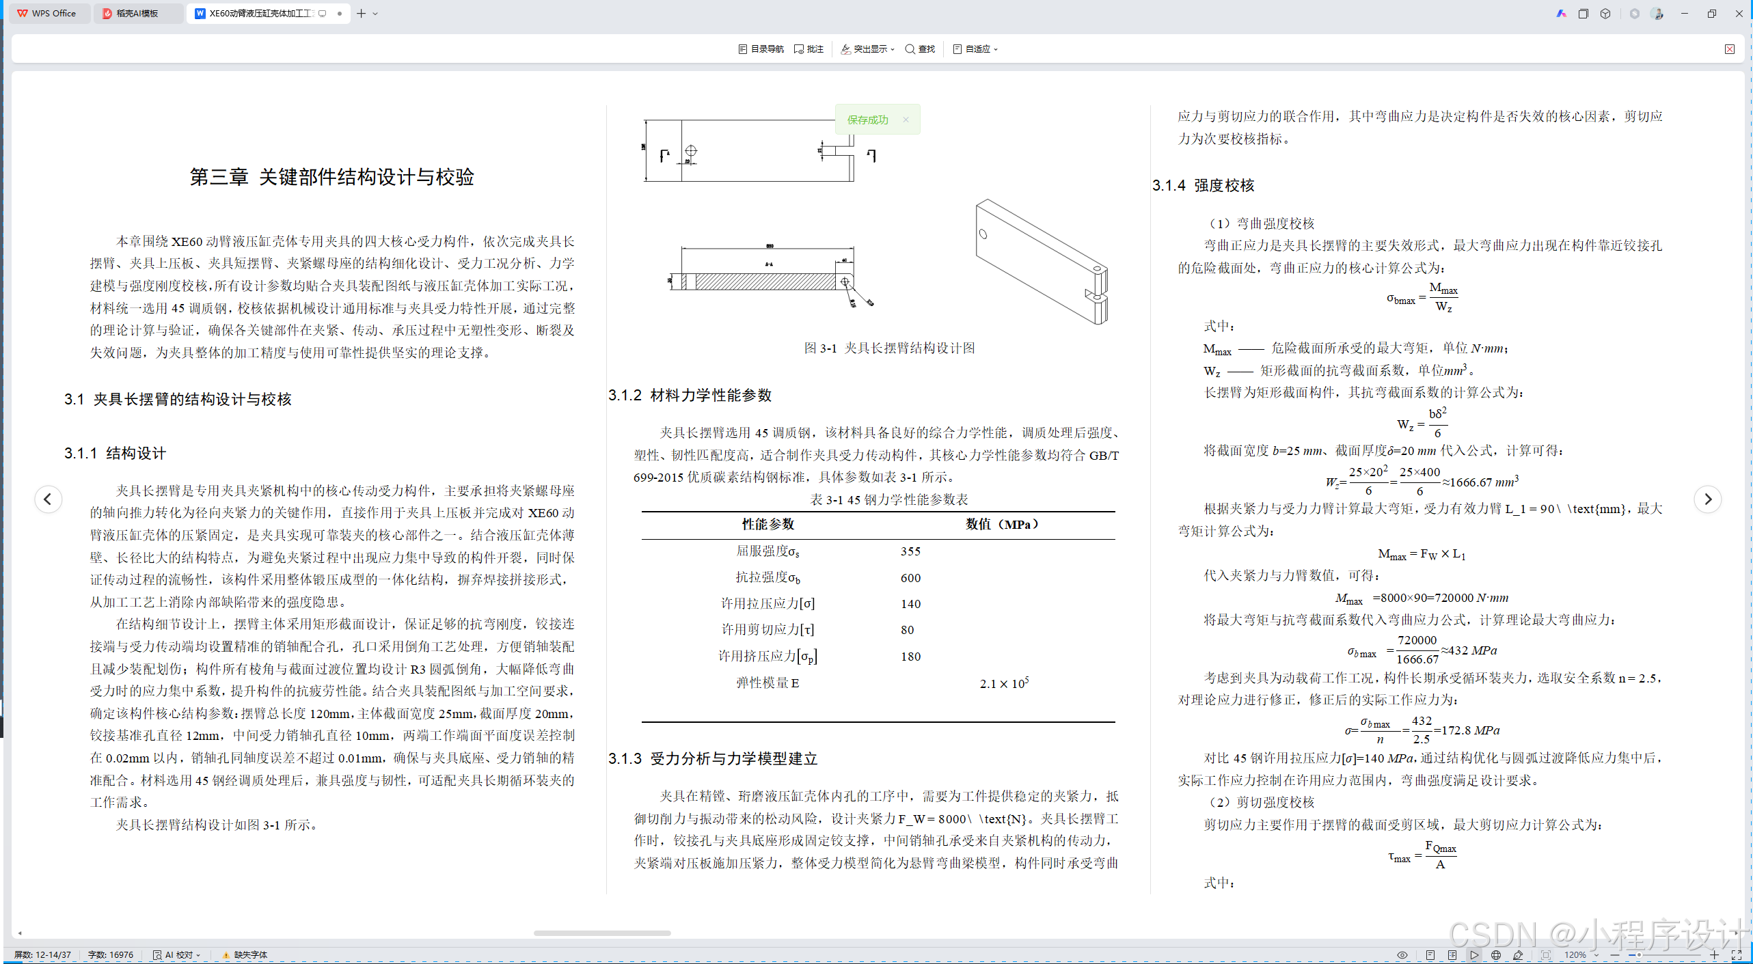Click the 3D isometric swing arm drawing
This screenshot has height=964, width=1753.
click(1042, 261)
